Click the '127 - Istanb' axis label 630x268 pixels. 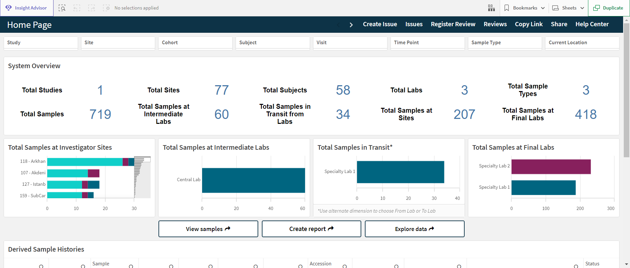point(34,184)
